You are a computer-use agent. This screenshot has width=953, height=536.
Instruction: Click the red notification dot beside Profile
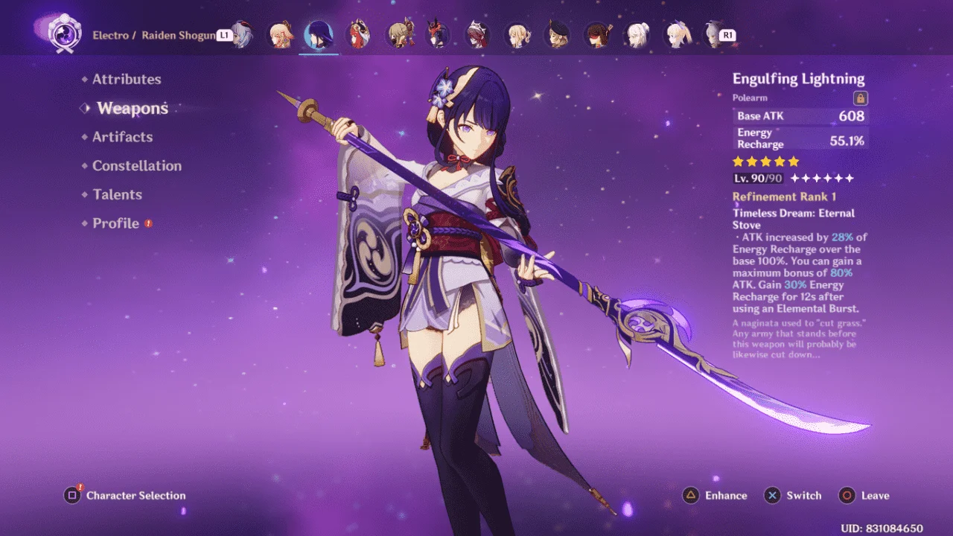(148, 223)
